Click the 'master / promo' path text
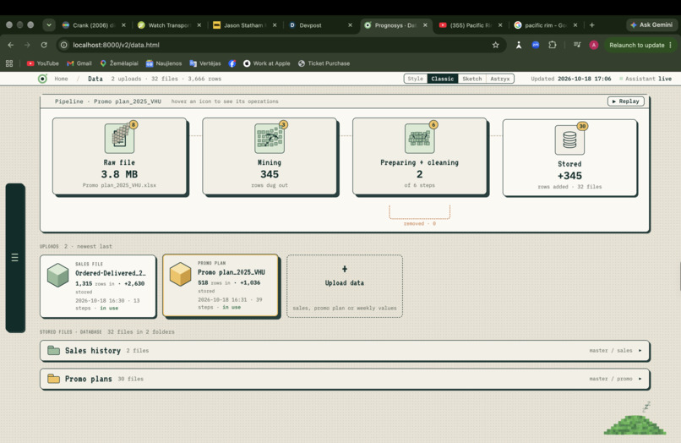The height and width of the screenshot is (443, 681). (611, 379)
